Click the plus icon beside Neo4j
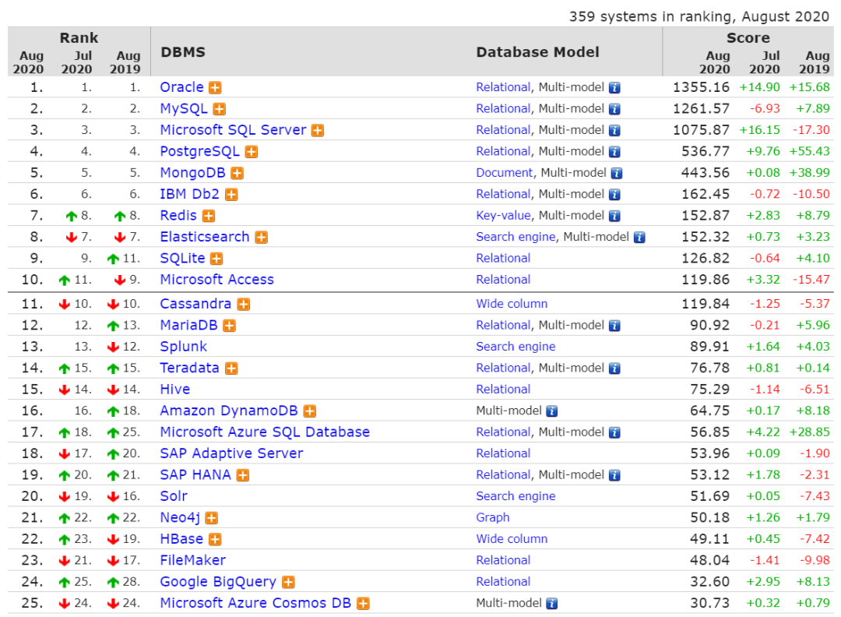 (212, 518)
